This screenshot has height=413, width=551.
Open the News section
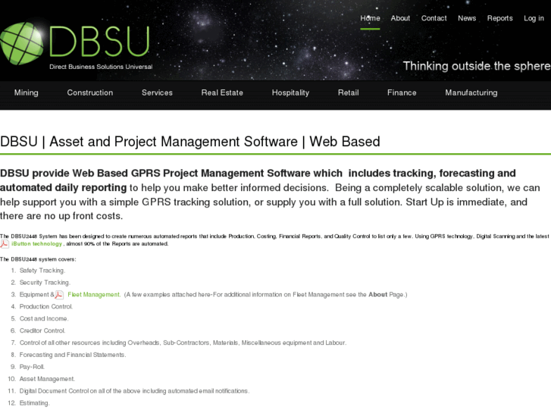(467, 18)
